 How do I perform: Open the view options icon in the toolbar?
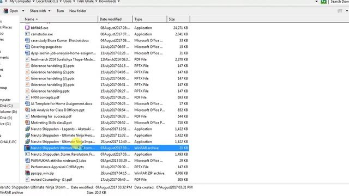pyautogui.click(x=340, y=11)
